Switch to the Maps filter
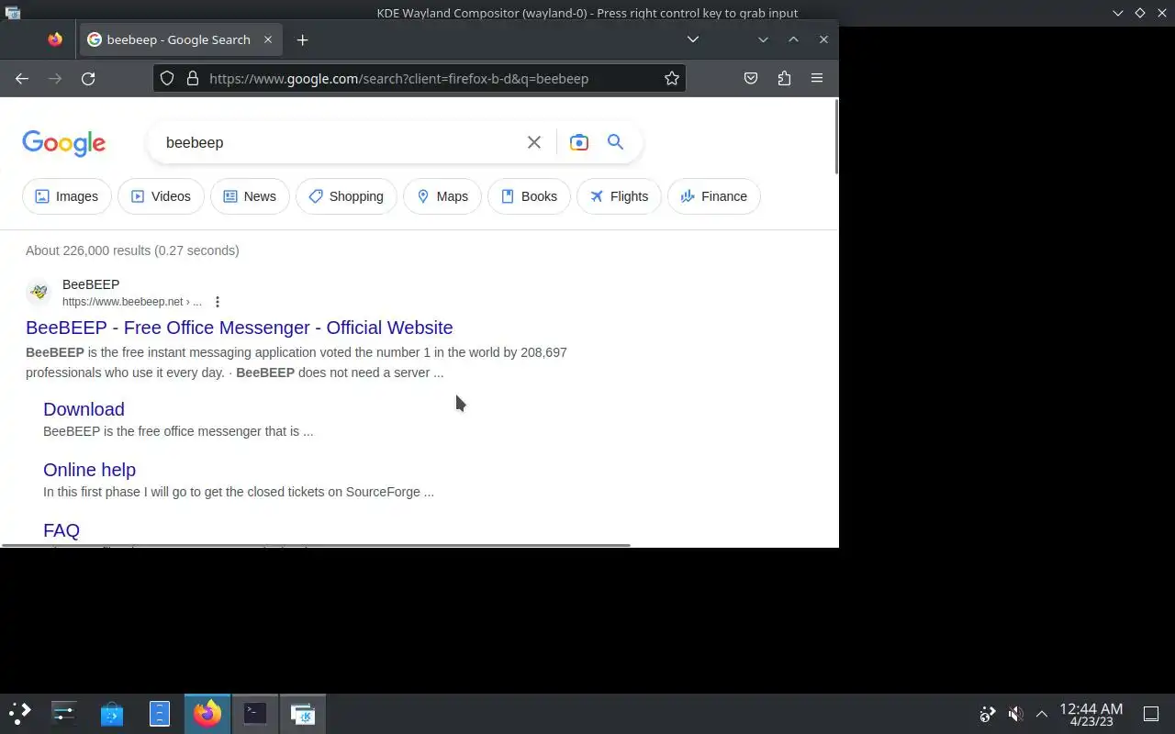Viewport: 1175px width, 734px height. click(x=442, y=196)
